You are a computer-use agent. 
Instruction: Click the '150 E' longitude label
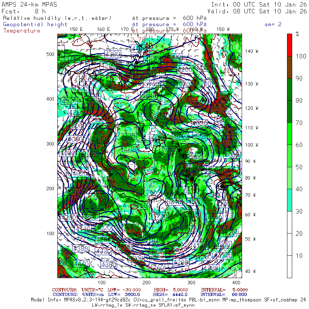[76, 29]
